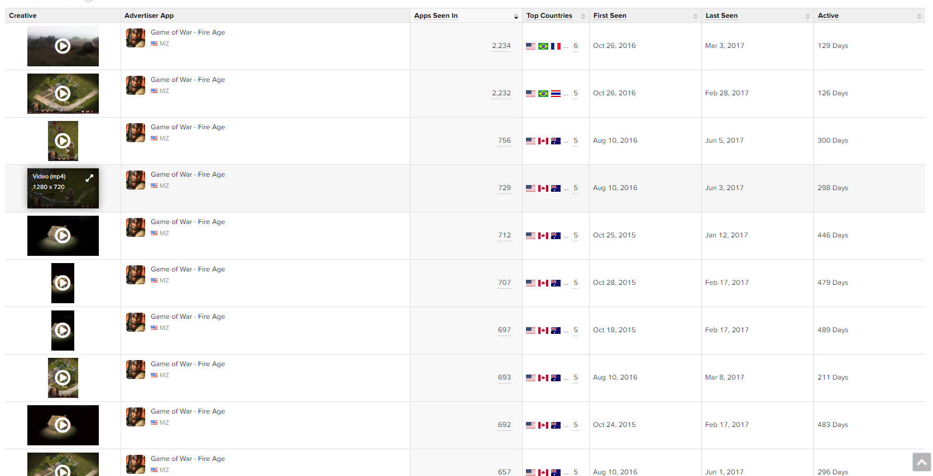Screen dimensions: 933x476
Task: Sort First Seen using its sort arrow
Action: (695, 16)
